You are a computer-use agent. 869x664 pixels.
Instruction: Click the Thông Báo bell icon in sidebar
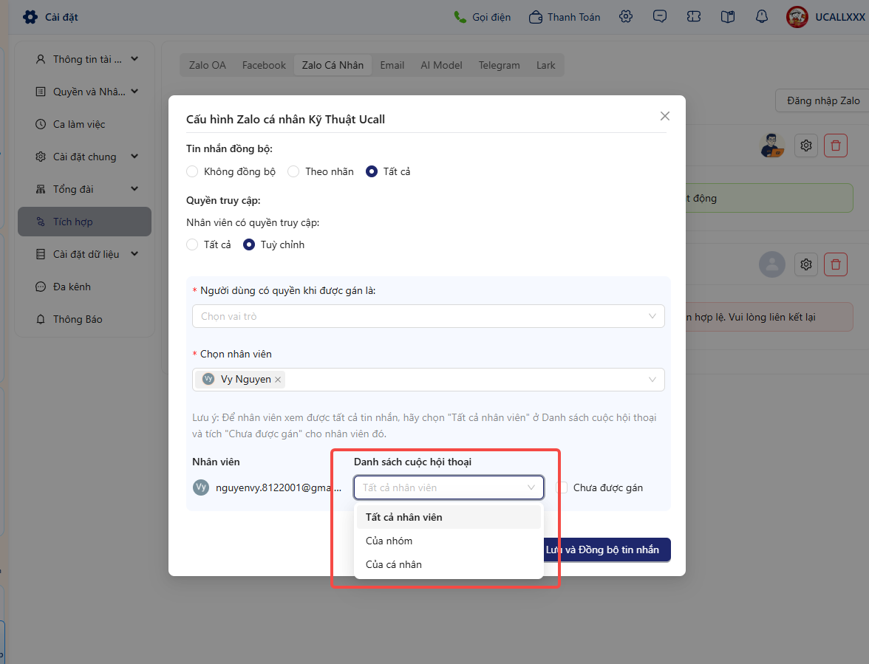coord(41,319)
